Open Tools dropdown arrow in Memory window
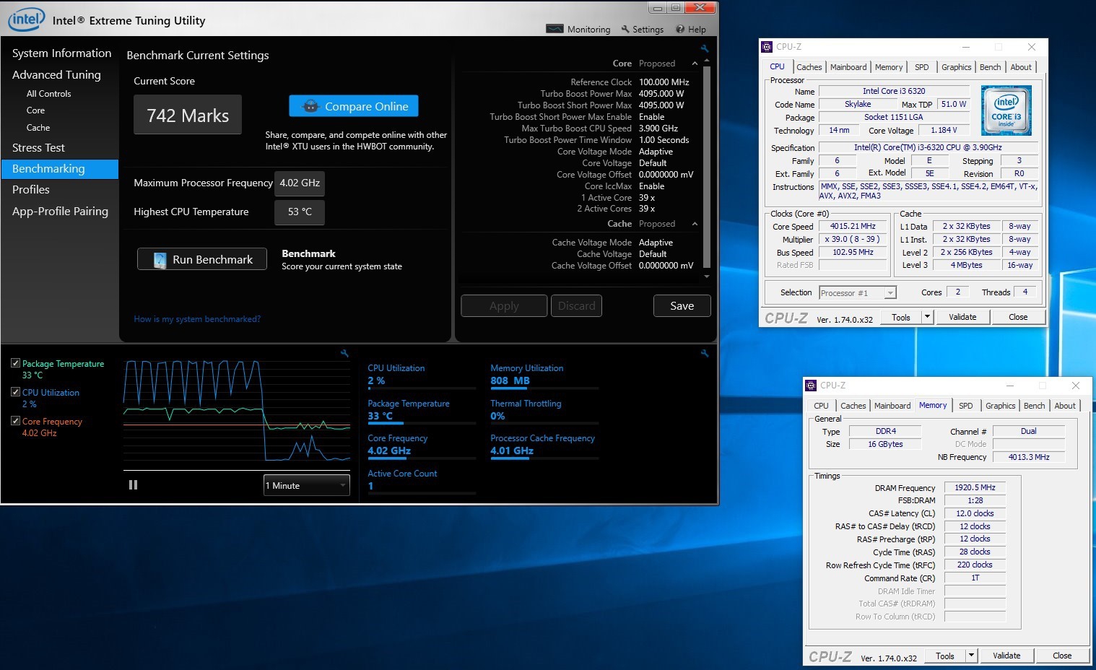The image size is (1096, 670). click(x=972, y=656)
